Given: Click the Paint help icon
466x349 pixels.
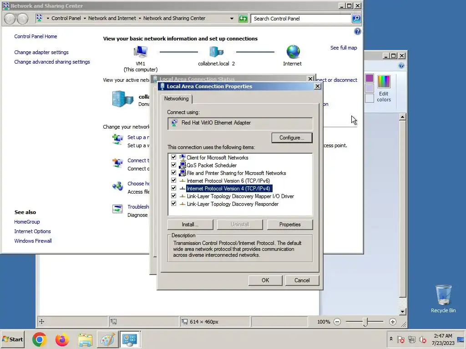Looking at the screenshot, I should (x=401, y=65).
